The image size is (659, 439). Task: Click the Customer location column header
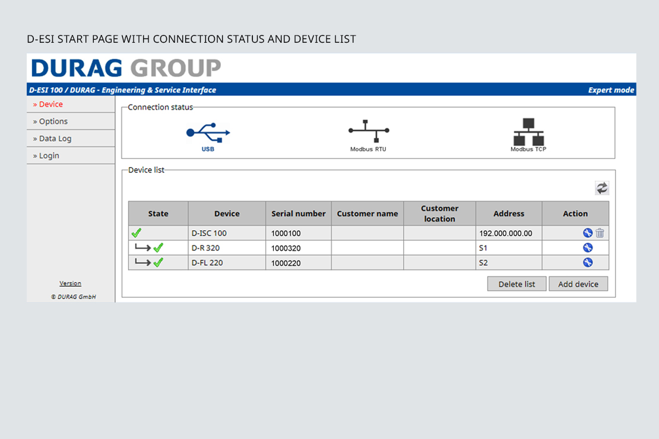click(x=439, y=214)
